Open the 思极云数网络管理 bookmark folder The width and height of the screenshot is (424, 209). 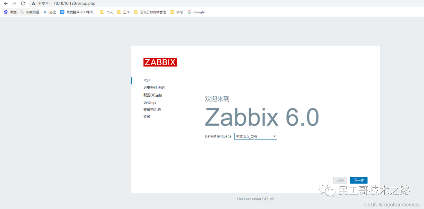150,12
